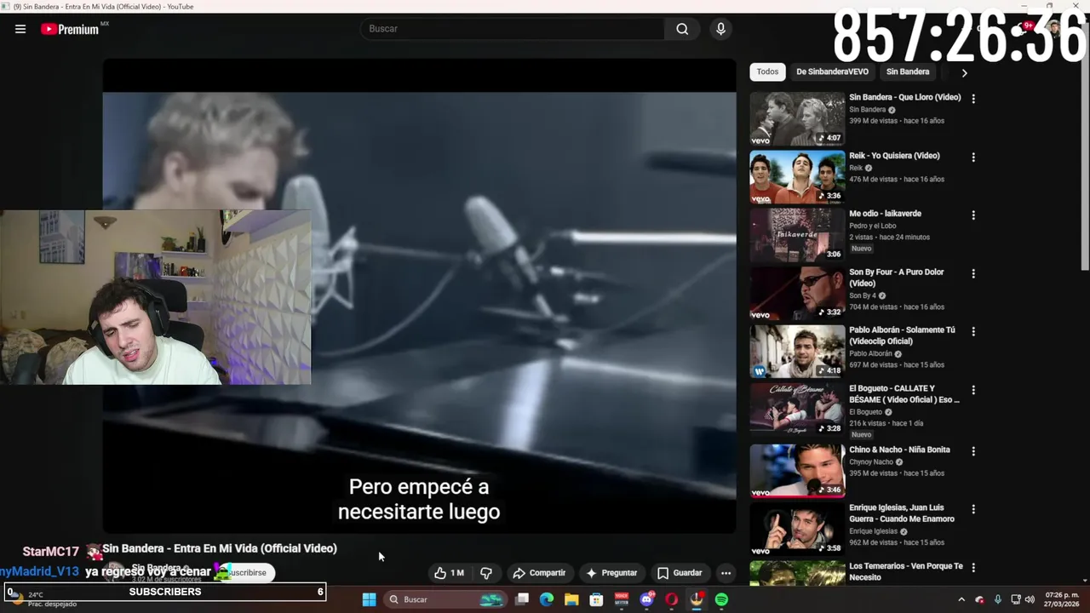Image resolution: width=1090 pixels, height=613 pixels.
Task: Open options for Pablo Alborán - Solamente Tú
Action: [973, 332]
